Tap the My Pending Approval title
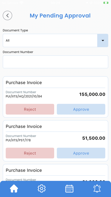 tap(60, 16)
